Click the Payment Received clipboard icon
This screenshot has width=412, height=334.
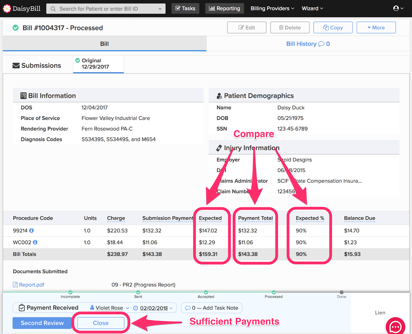point(22,307)
